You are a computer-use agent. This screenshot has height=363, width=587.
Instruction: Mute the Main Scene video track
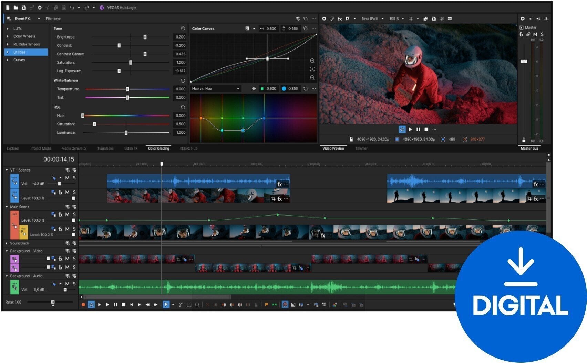tap(68, 214)
